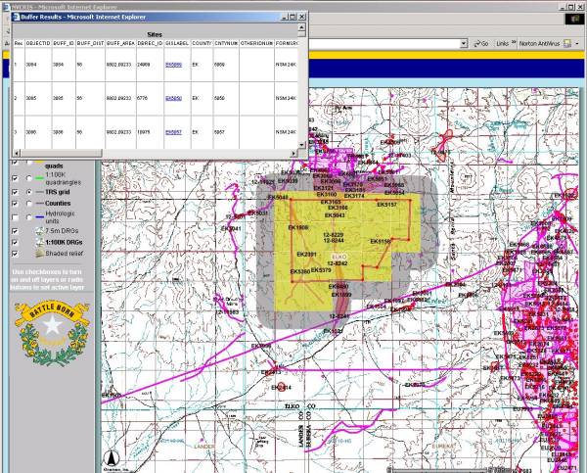Image resolution: width=587 pixels, height=473 pixels.
Task: Open the address bar dropdown arrow
Action: coord(463,43)
